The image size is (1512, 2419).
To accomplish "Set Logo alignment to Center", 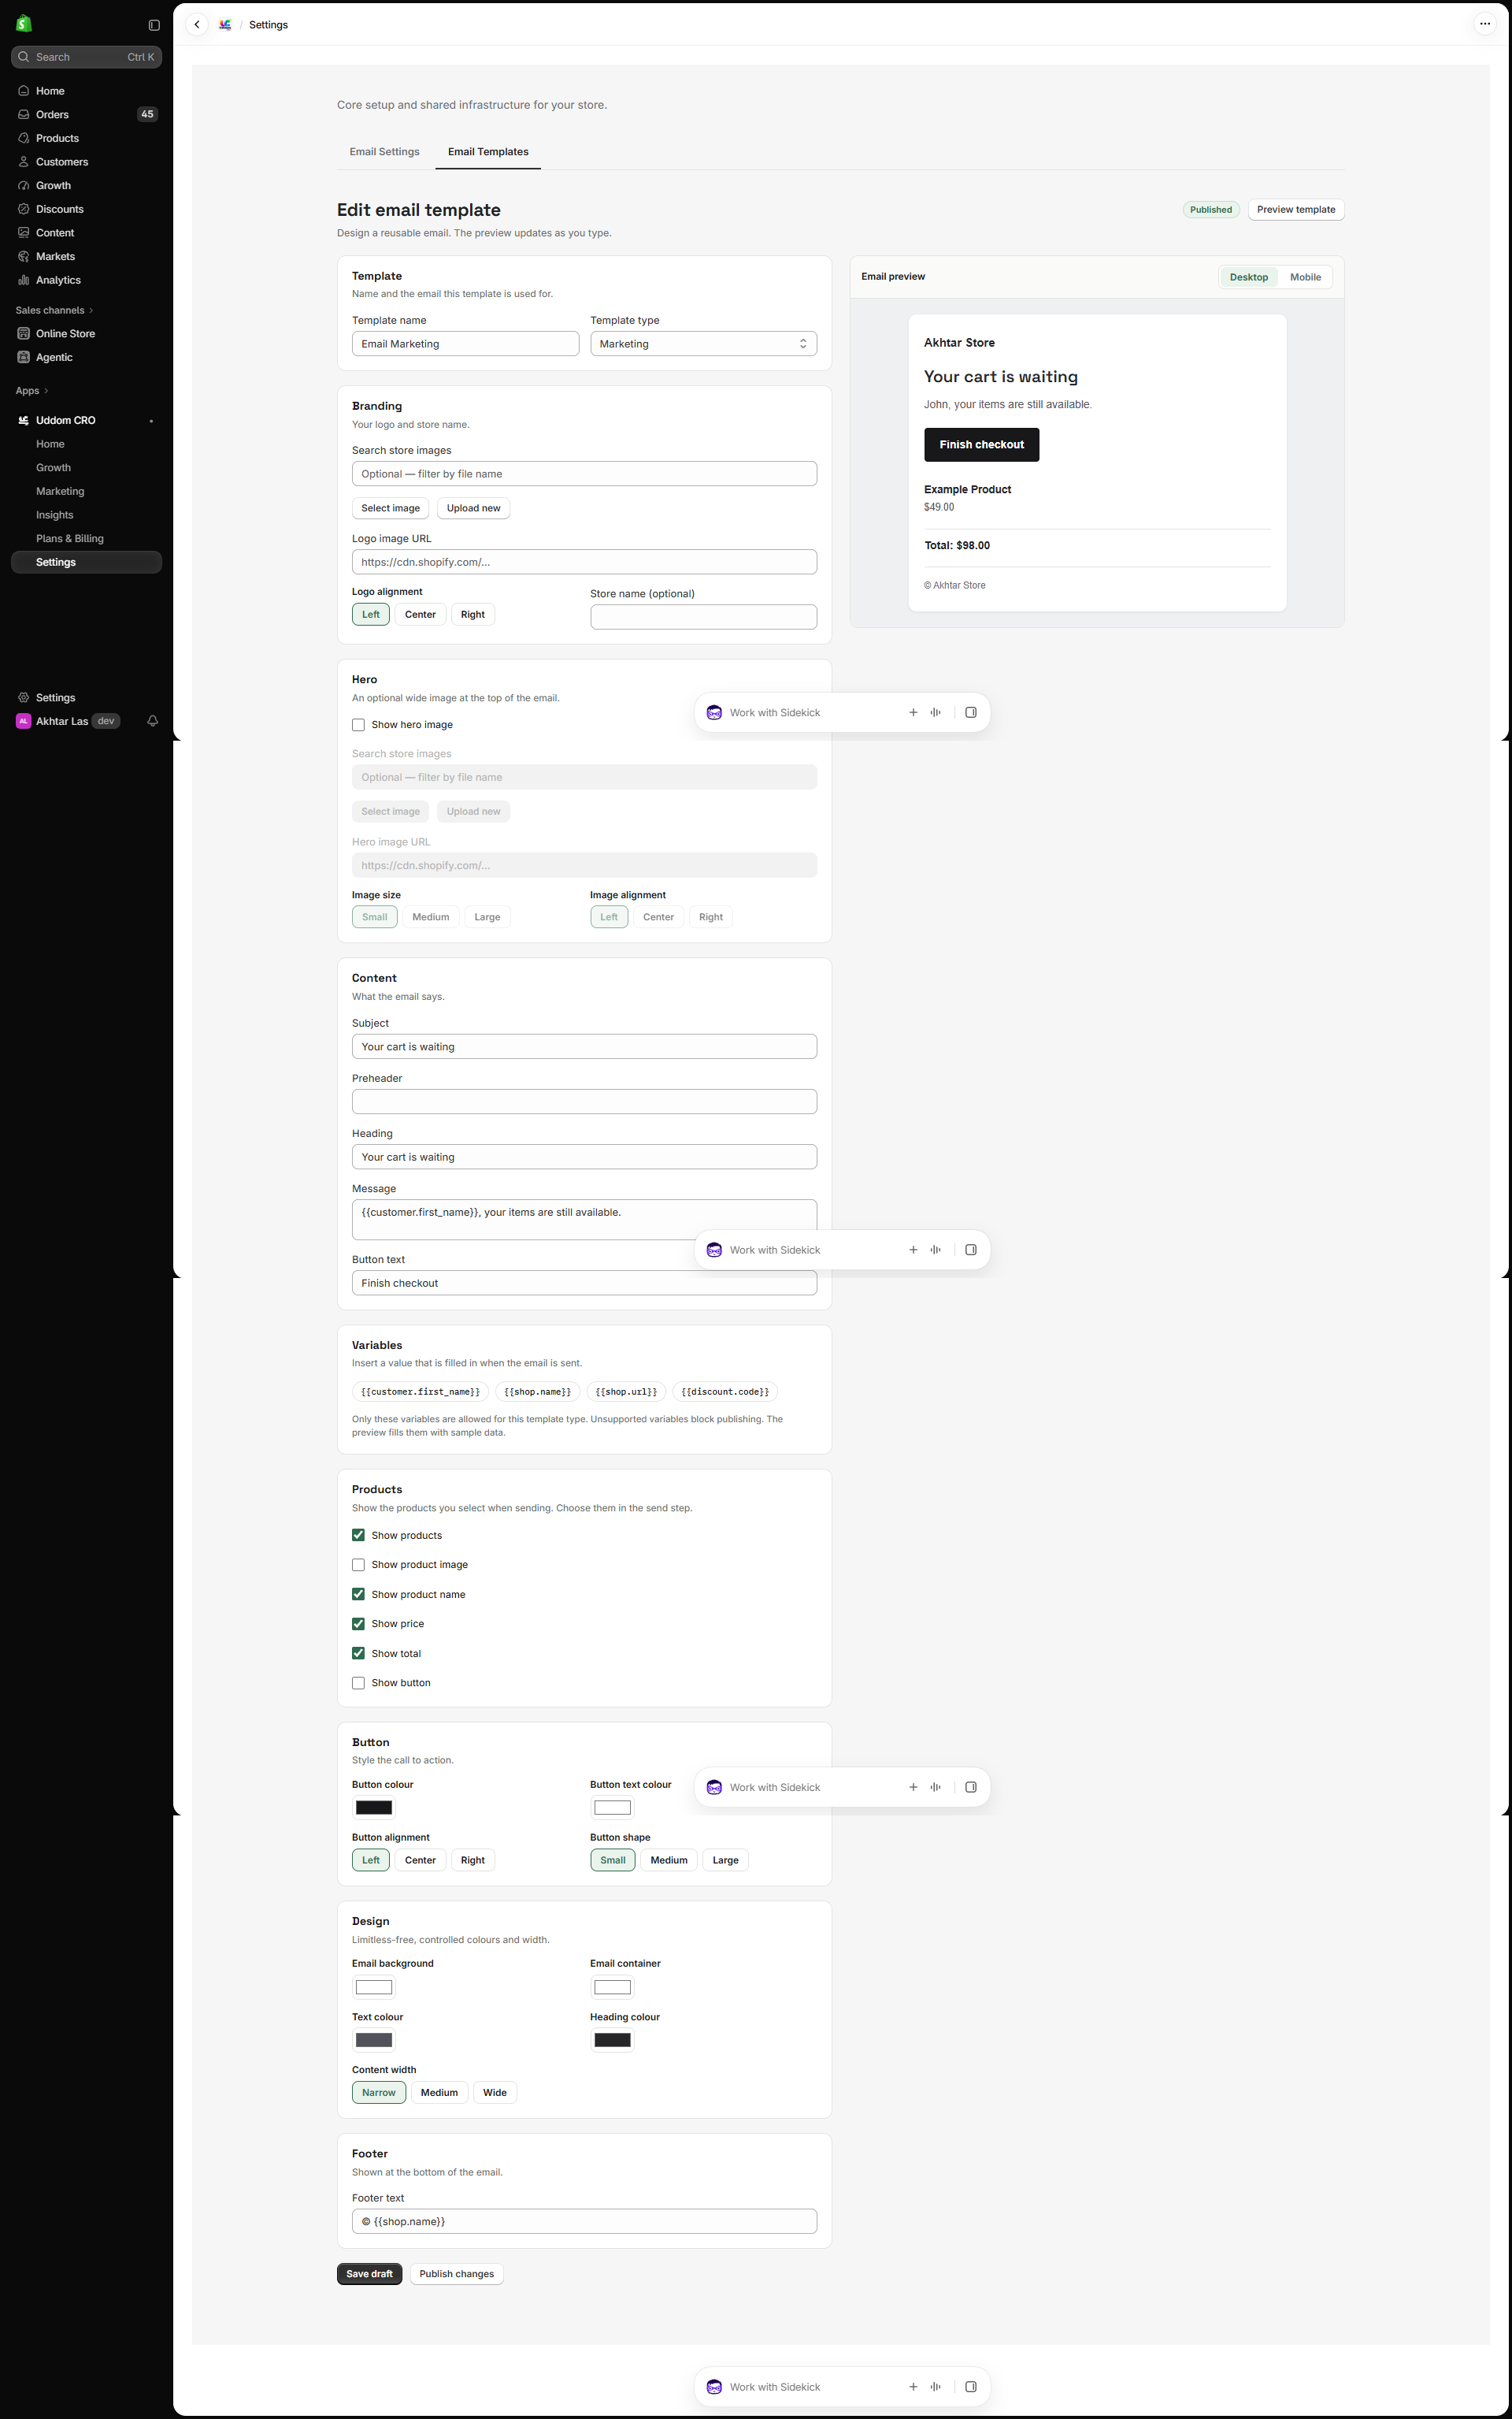I will 420,615.
